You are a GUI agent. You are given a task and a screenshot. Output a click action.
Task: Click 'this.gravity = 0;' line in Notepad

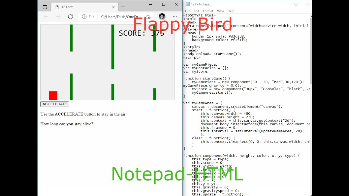210,187
